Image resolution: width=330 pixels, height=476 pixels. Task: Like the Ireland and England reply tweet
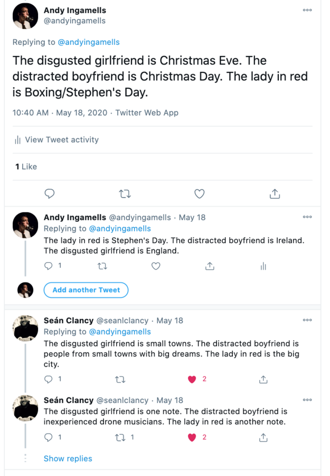click(x=156, y=266)
